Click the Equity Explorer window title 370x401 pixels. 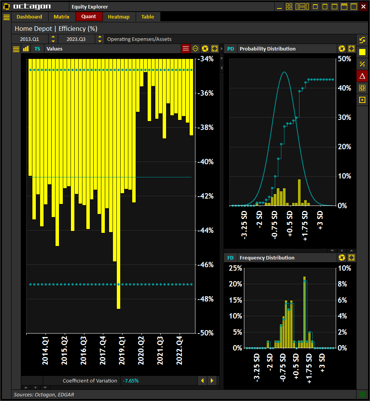click(90, 7)
